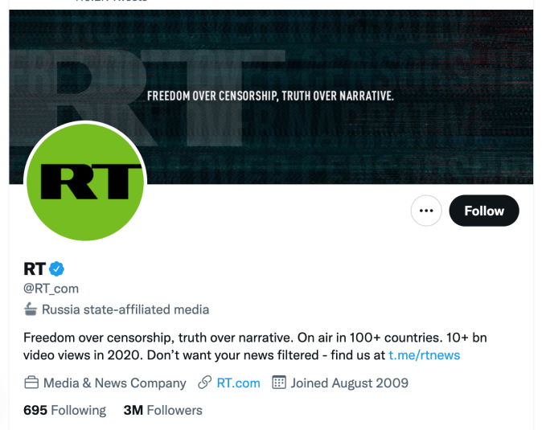
Task: Click the "Joined August 2009" text
Action: (x=349, y=383)
